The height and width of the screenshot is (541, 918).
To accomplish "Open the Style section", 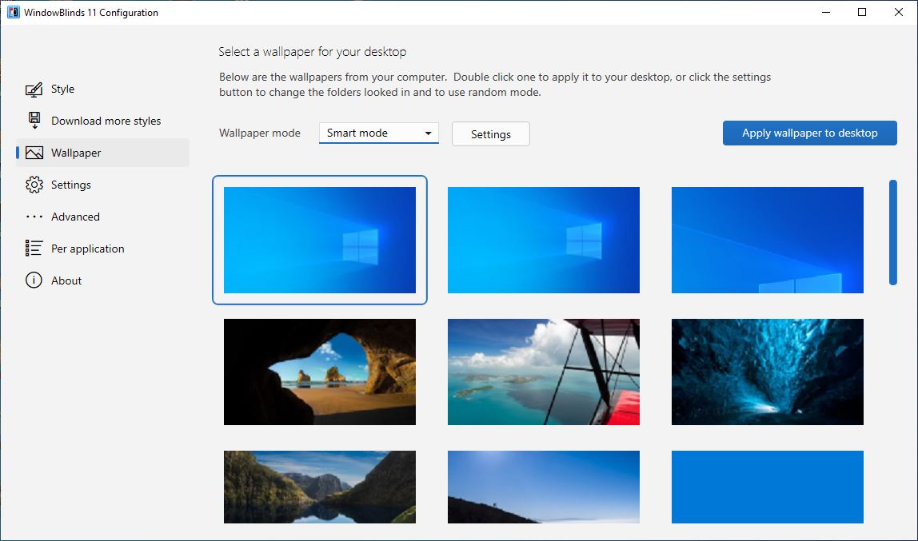I will click(x=102, y=89).
